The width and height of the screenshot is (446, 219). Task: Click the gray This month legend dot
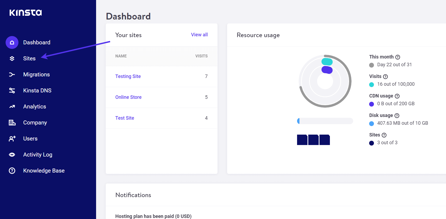click(x=372, y=65)
